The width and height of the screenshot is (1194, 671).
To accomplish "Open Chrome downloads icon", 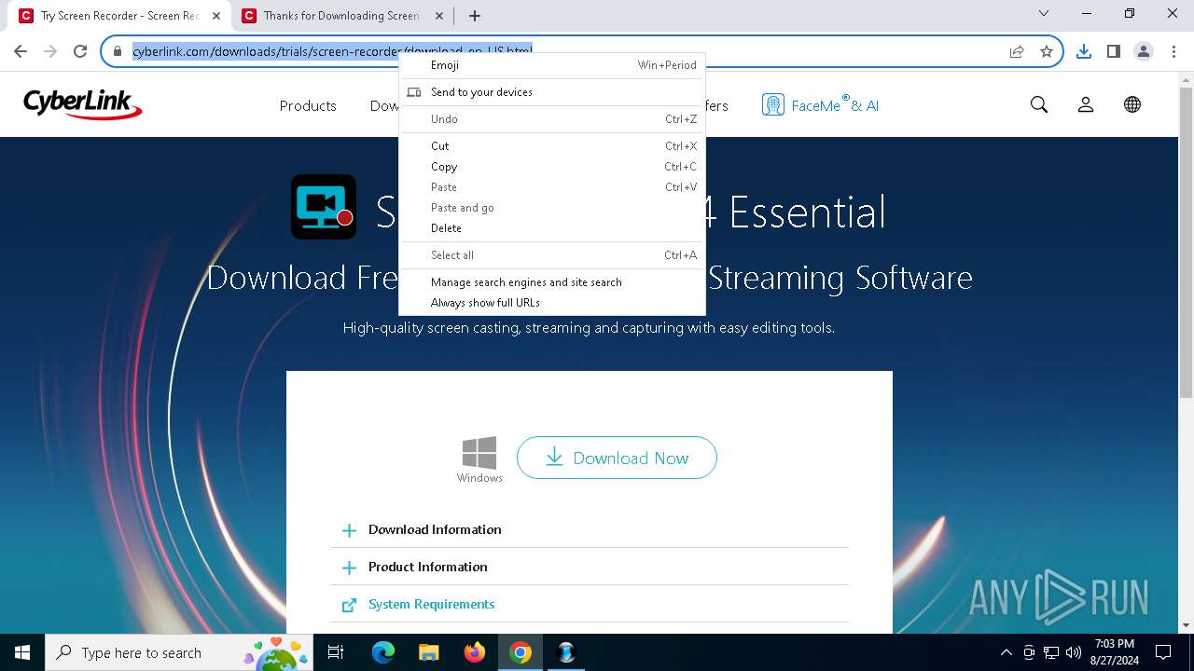I will pos(1084,51).
